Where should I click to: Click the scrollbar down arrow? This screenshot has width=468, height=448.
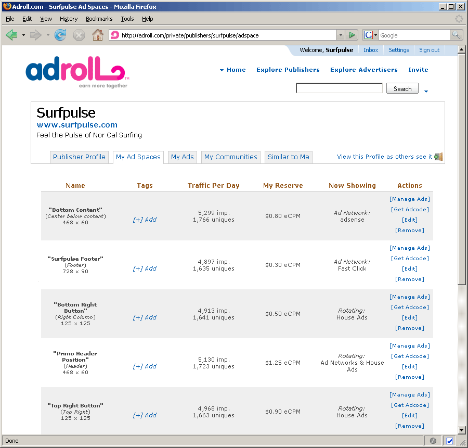pyautogui.click(x=461, y=430)
